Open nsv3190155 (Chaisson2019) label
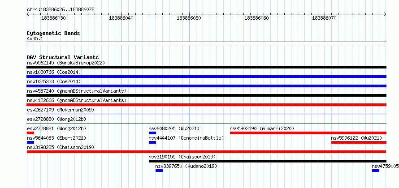Image resolution: width=399 pixels, height=188 pixels. tap(182, 157)
